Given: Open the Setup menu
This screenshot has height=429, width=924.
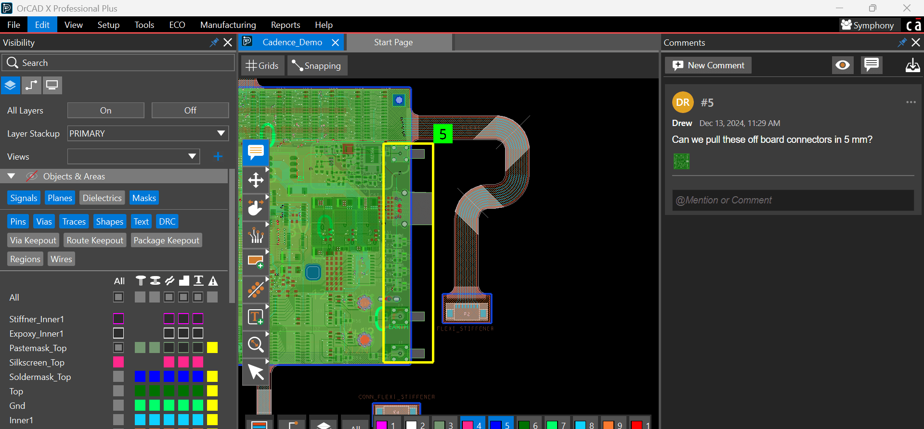Looking at the screenshot, I should tap(108, 25).
